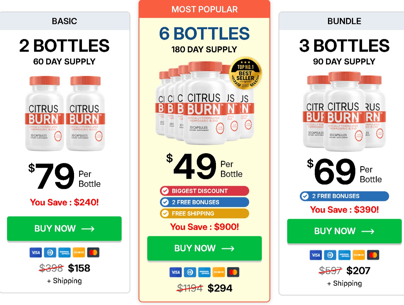The width and height of the screenshot is (404, 305).
Task: Select the MOST POPULAR header banner
Action: tap(204, 9)
